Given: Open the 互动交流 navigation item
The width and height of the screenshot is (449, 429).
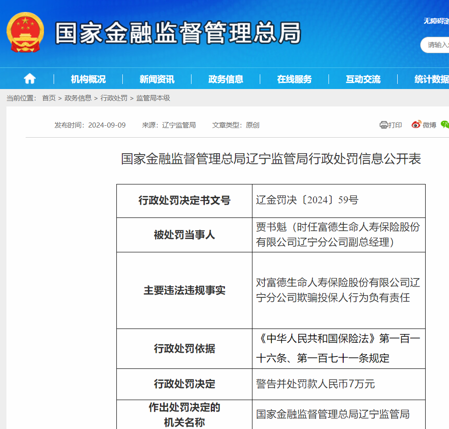Looking at the screenshot, I should click(x=363, y=79).
